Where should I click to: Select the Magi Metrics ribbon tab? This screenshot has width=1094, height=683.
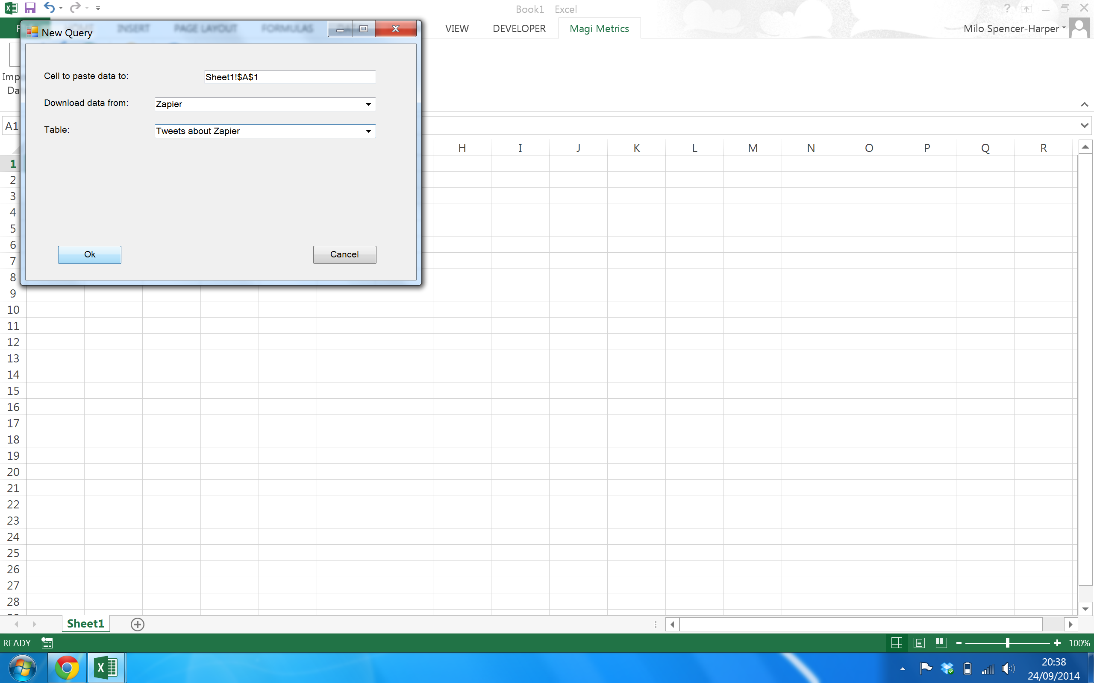point(599,29)
